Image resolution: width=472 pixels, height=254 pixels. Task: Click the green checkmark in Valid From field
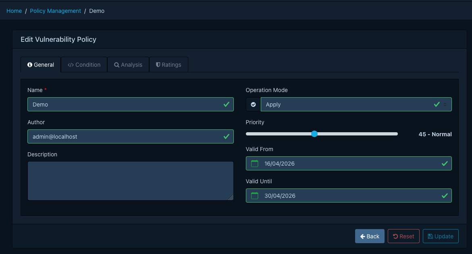445,164
